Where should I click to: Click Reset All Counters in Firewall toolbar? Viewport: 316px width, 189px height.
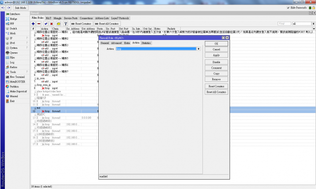(x=107, y=24)
